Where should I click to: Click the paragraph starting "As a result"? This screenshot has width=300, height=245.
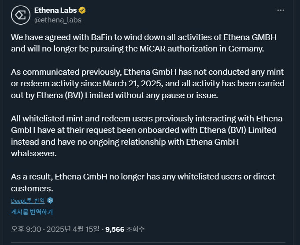[x=143, y=183]
